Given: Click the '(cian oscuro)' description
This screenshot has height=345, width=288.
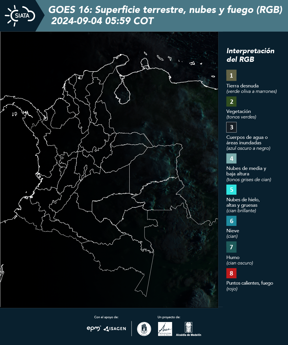Looking at the screenshot, I should [x=240, y=263].
